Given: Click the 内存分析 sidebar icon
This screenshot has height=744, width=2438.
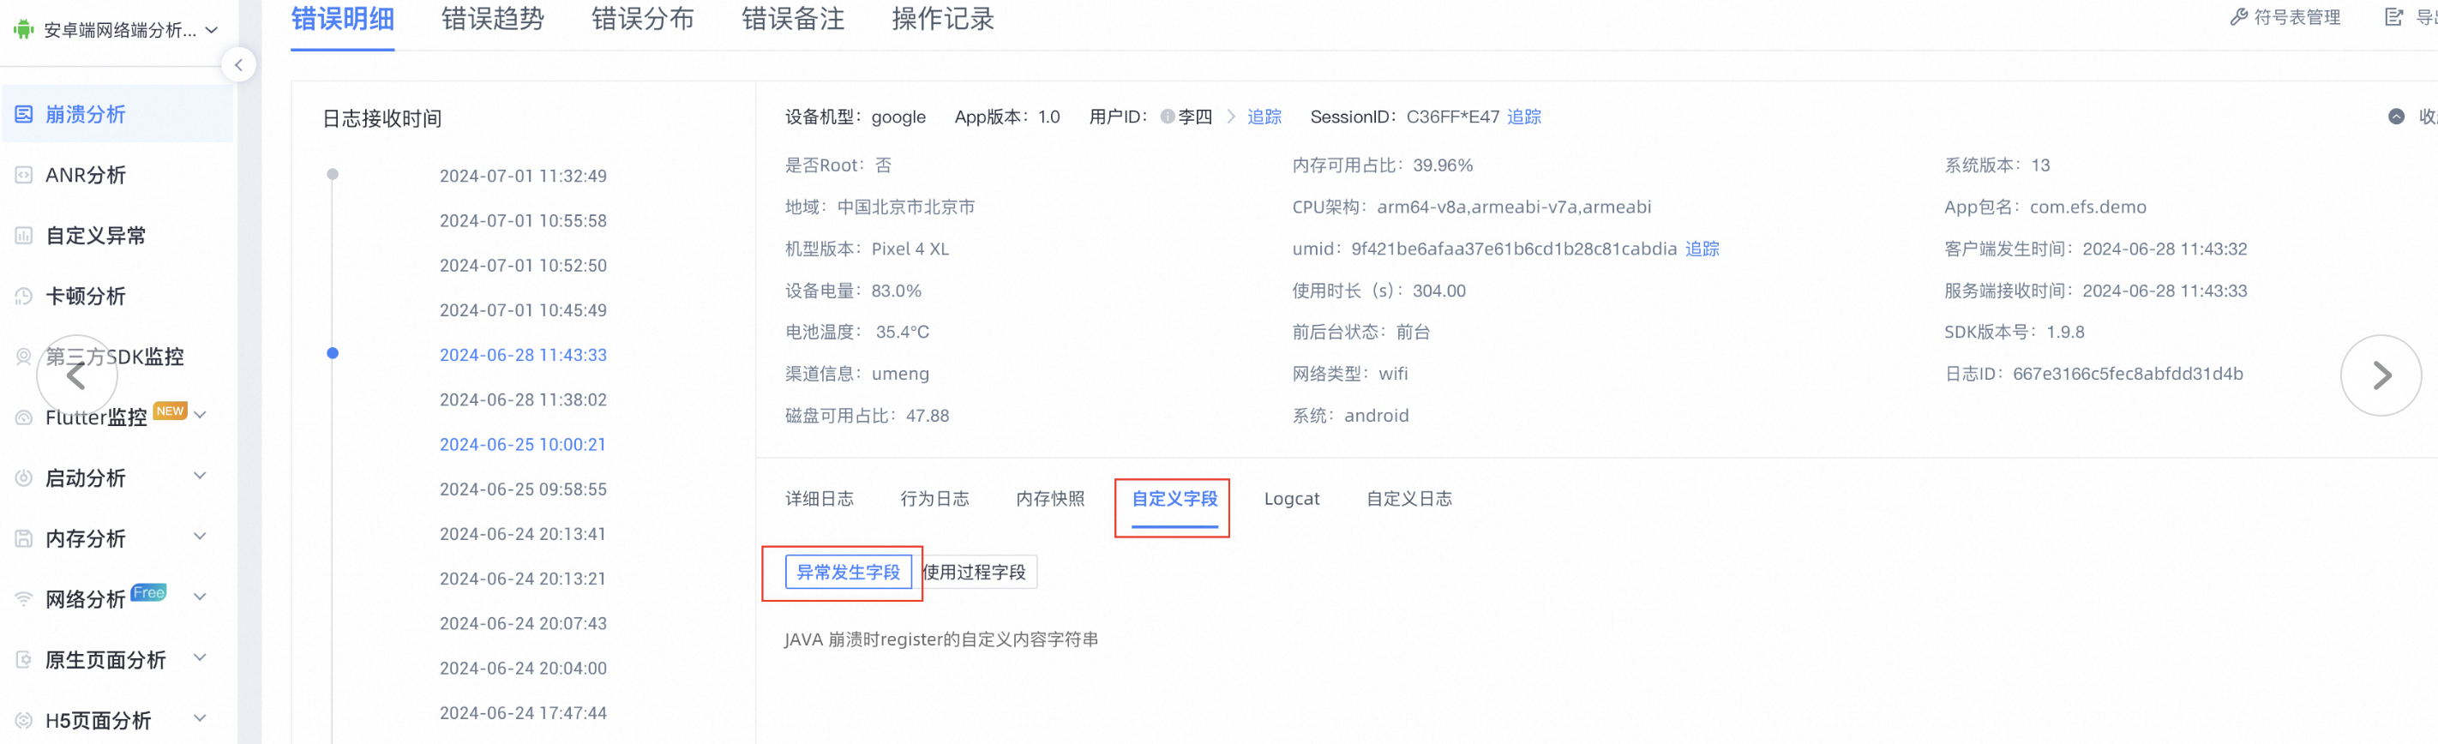Looking at the screenshot, I should coord(24,538).
